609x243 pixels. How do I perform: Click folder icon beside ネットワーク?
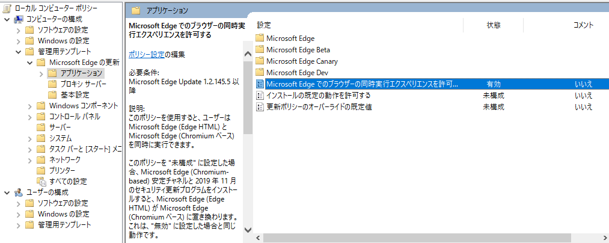click(x=41, y=159)
